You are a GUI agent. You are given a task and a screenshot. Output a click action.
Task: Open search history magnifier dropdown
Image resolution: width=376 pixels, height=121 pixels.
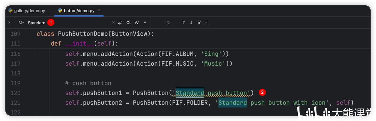click(x=21, y=23)
